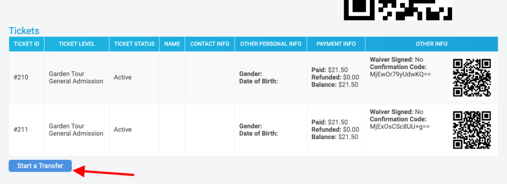Image resolution: width=507 pixels, height=184 pixels.
Task: Open QR code for ticket #211
Action: 472,130
